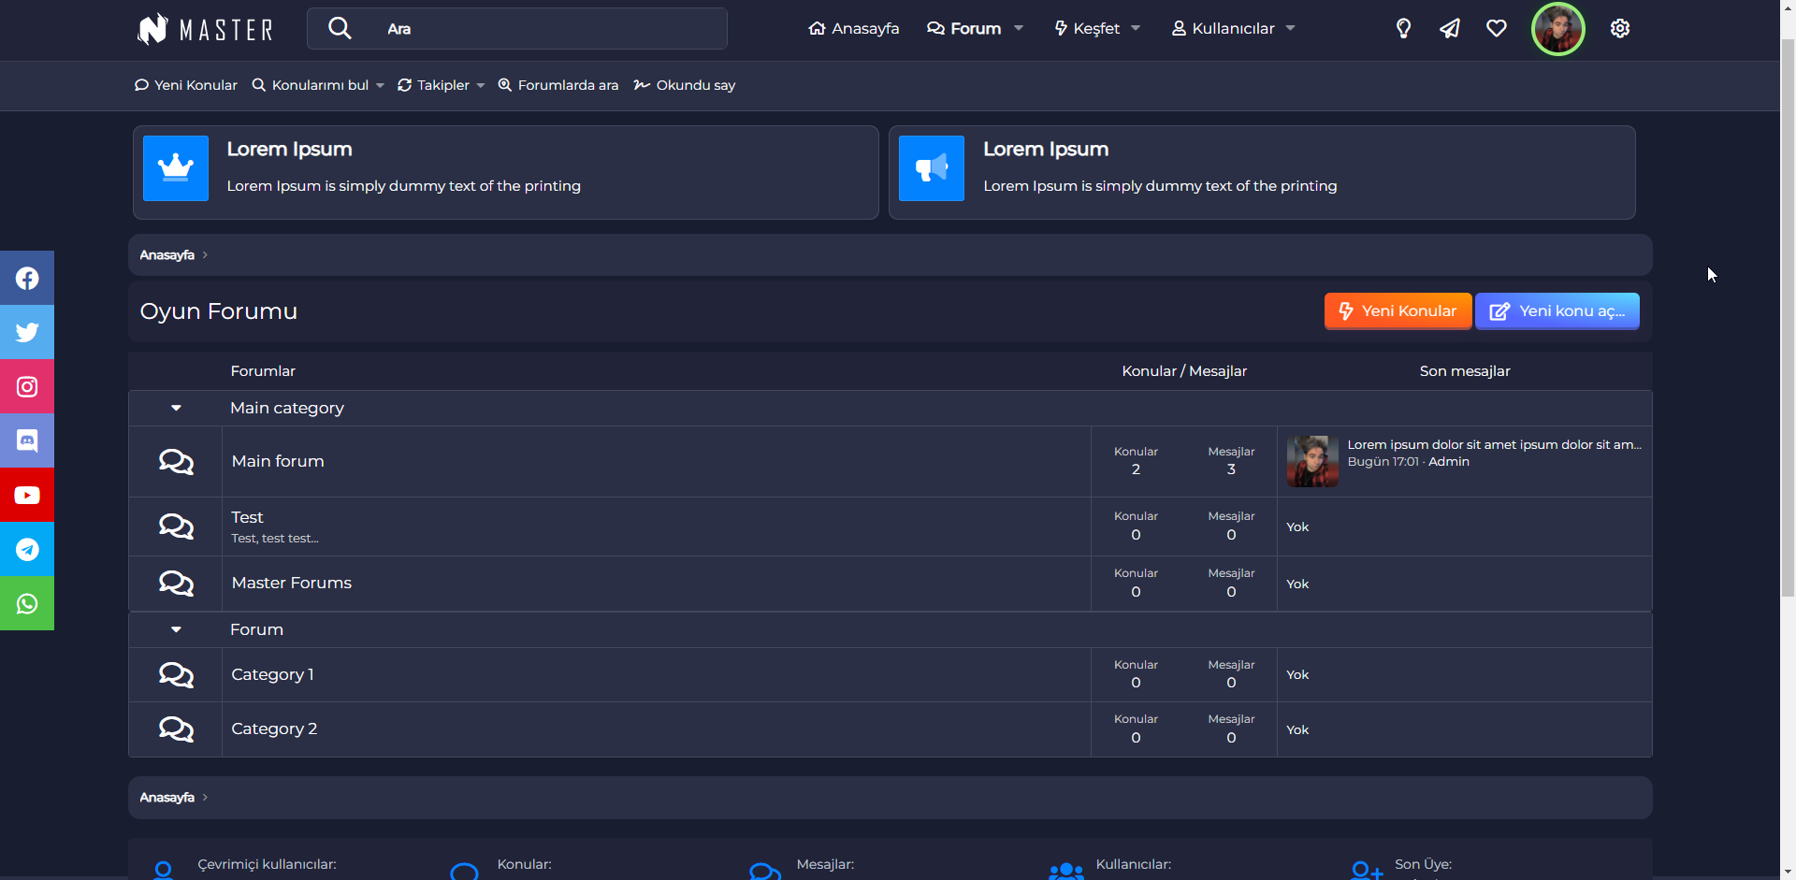This screenshot has height=880, width=1796.
Task: Collapse the Forum category section
Action: coord(176,630)
